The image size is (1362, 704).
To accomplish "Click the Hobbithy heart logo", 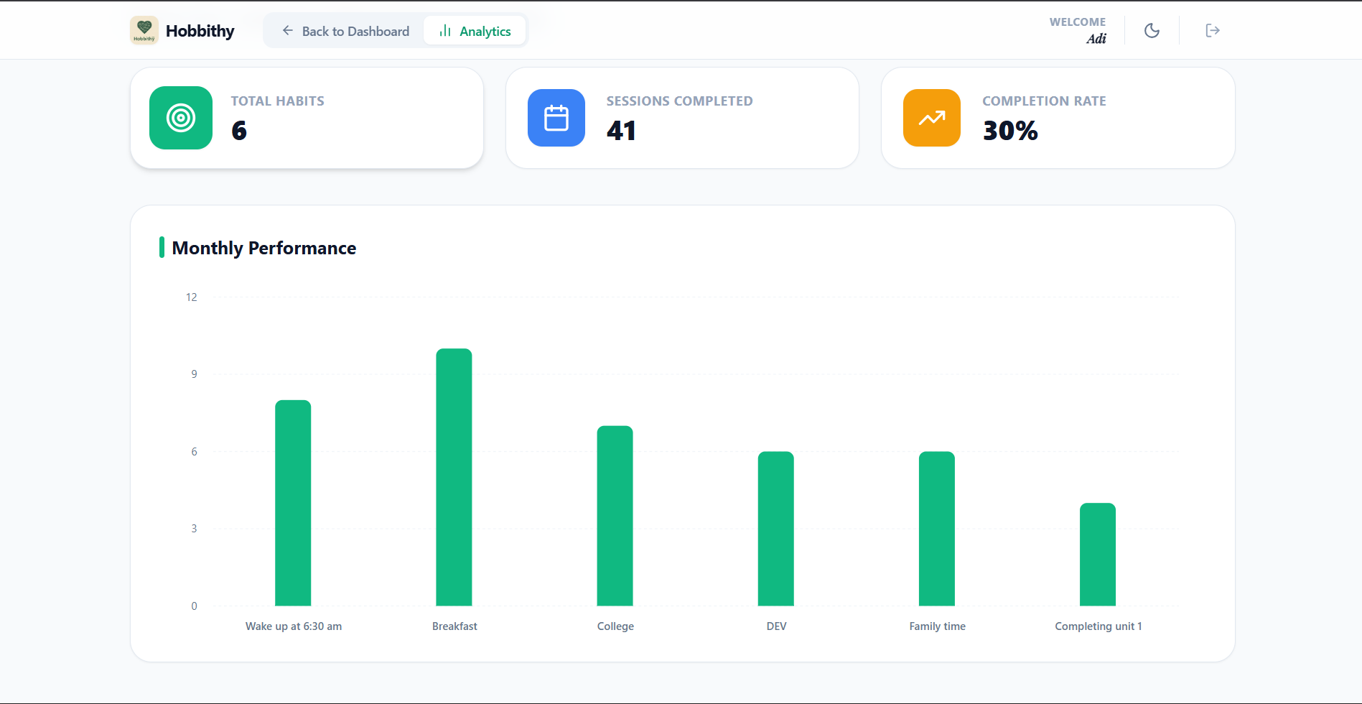I will point(144,30).
